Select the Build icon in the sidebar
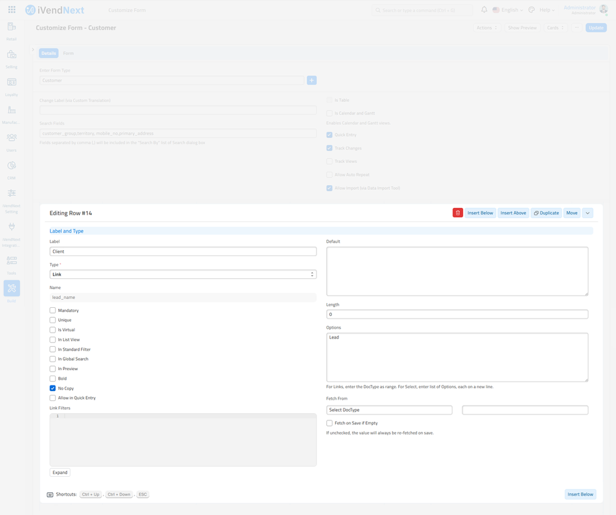 (11, 288)
